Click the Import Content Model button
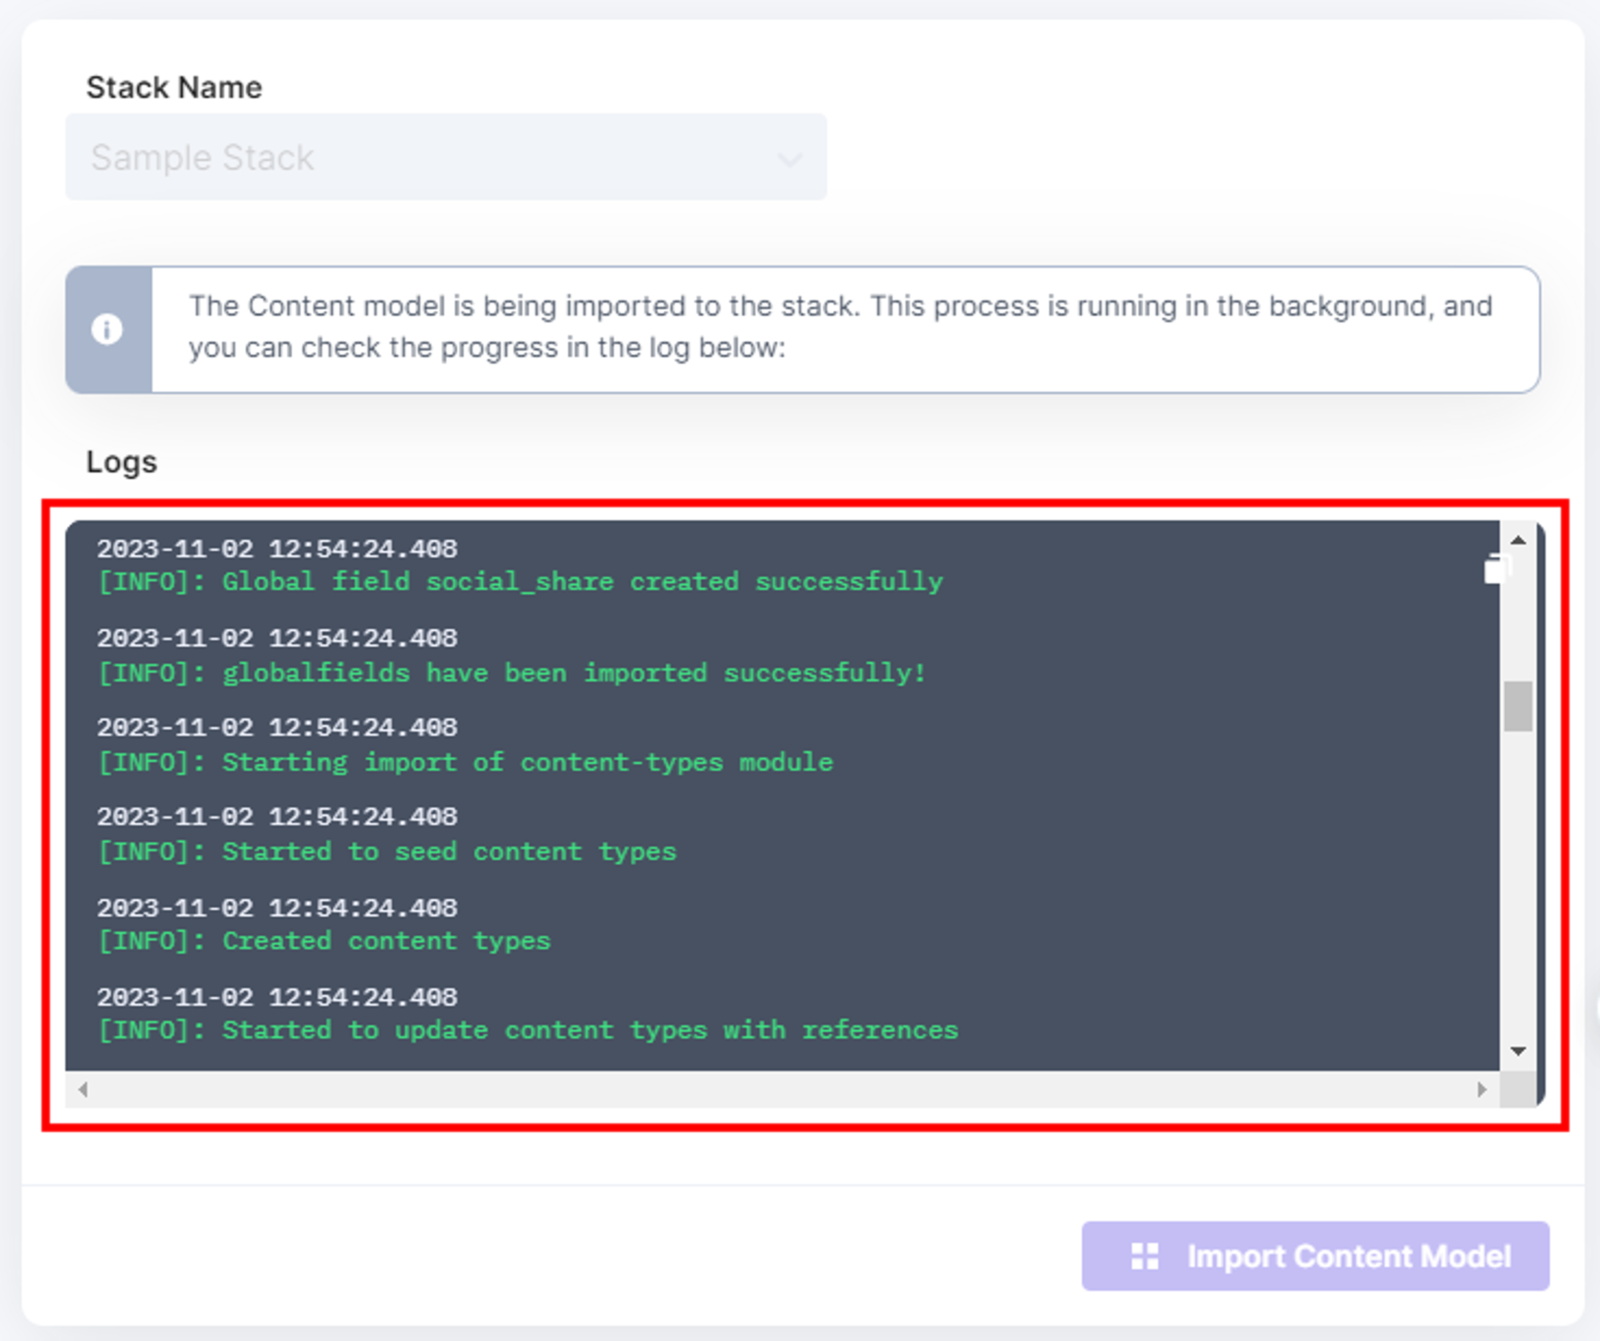The width and height of the screenshot is (1600, 1341). tap(1315, 1256)
